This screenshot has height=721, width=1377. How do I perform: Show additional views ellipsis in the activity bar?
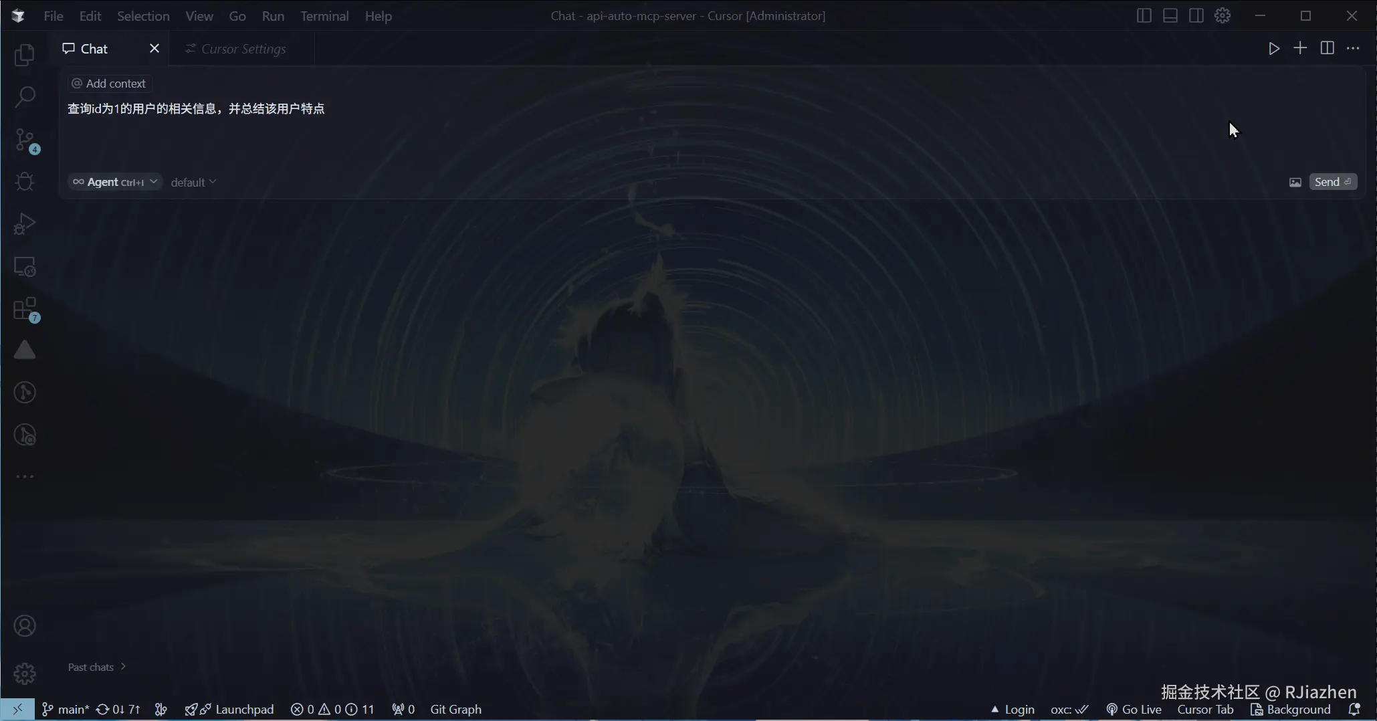pos(25,477)
